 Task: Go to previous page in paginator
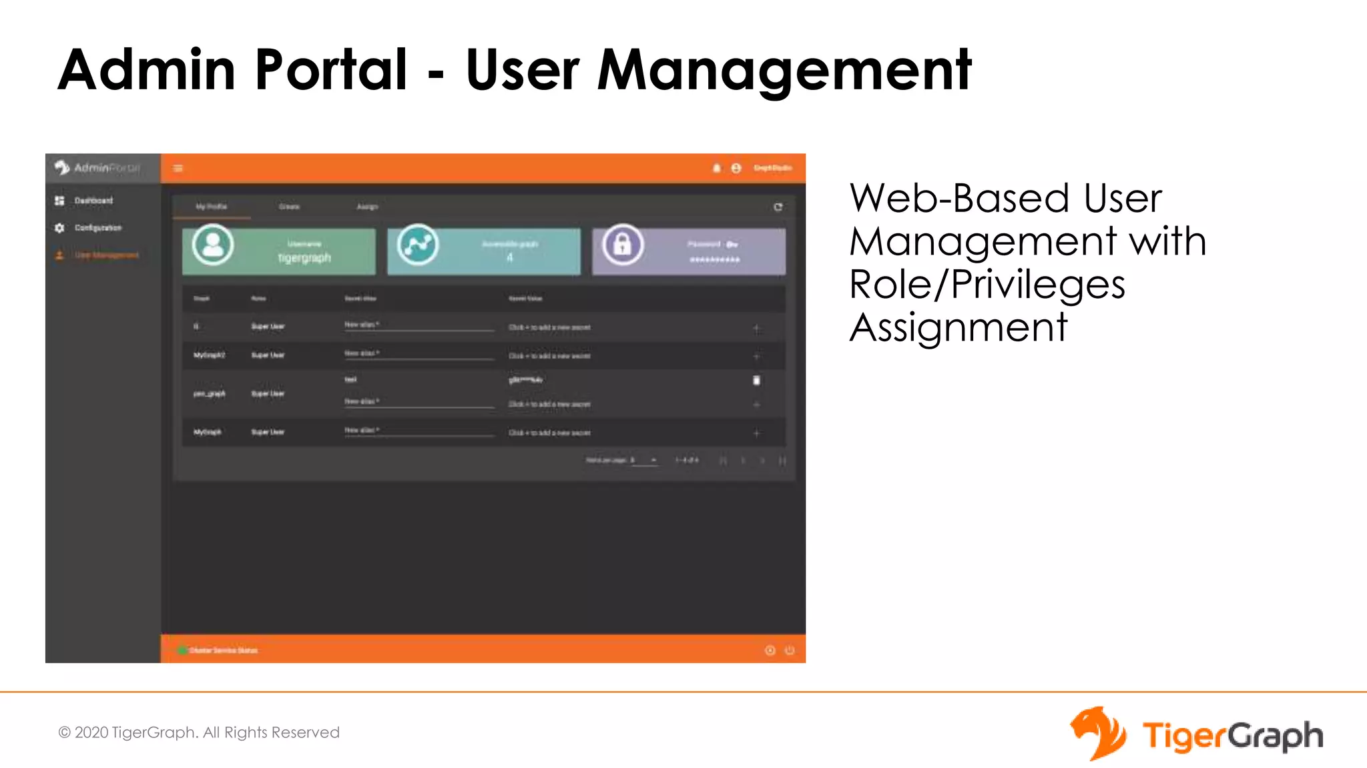pyautogui.click(x=743, y=461)
